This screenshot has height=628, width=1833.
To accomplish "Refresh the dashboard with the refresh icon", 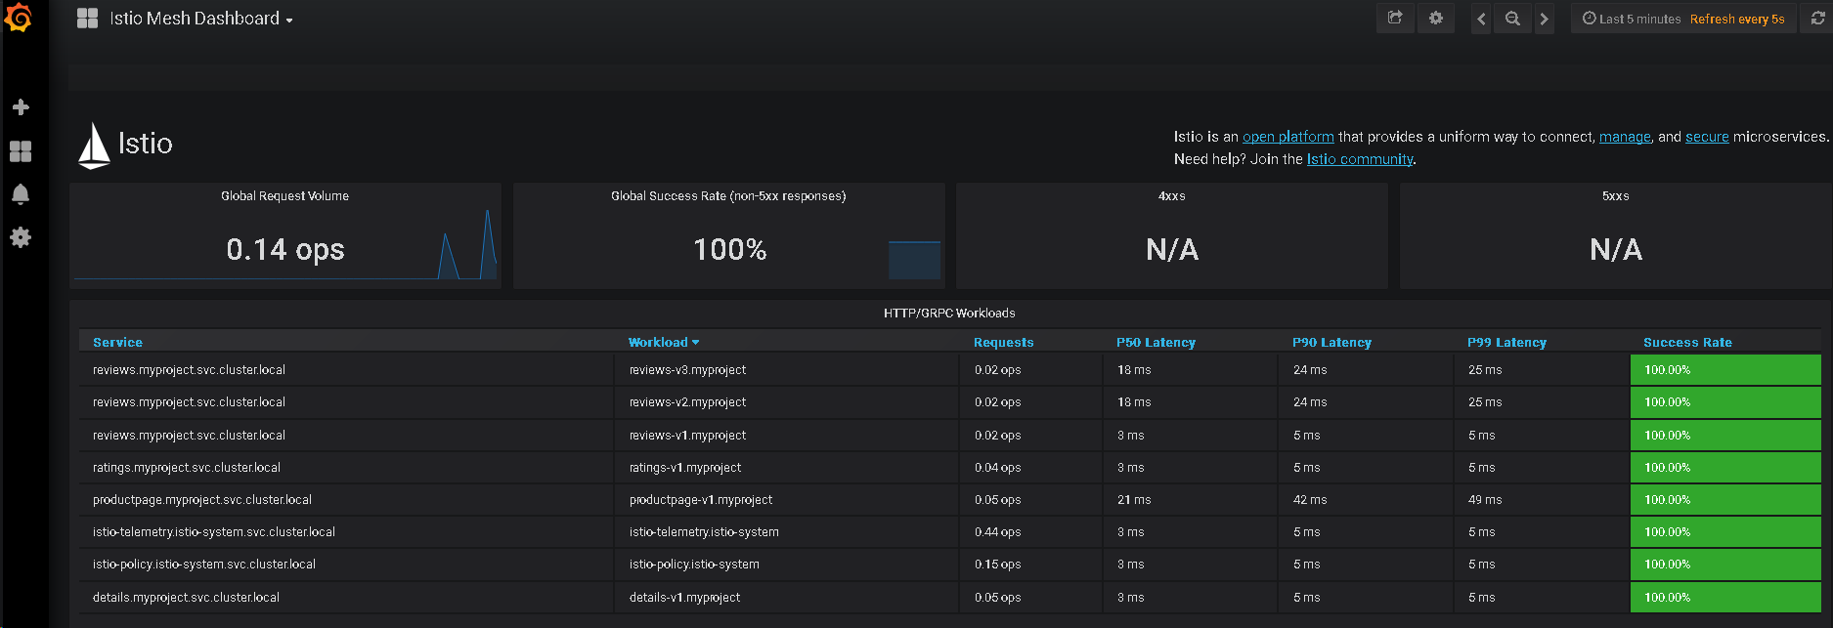I will pos(1817,19).
